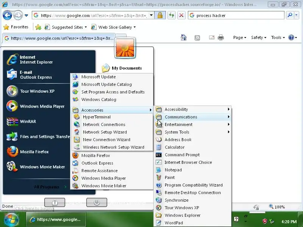Click the blue Help question mark icon

291,37
